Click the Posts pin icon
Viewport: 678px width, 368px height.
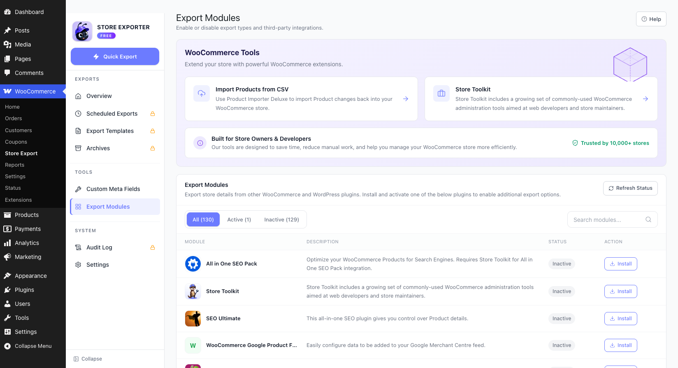point(7,30)
